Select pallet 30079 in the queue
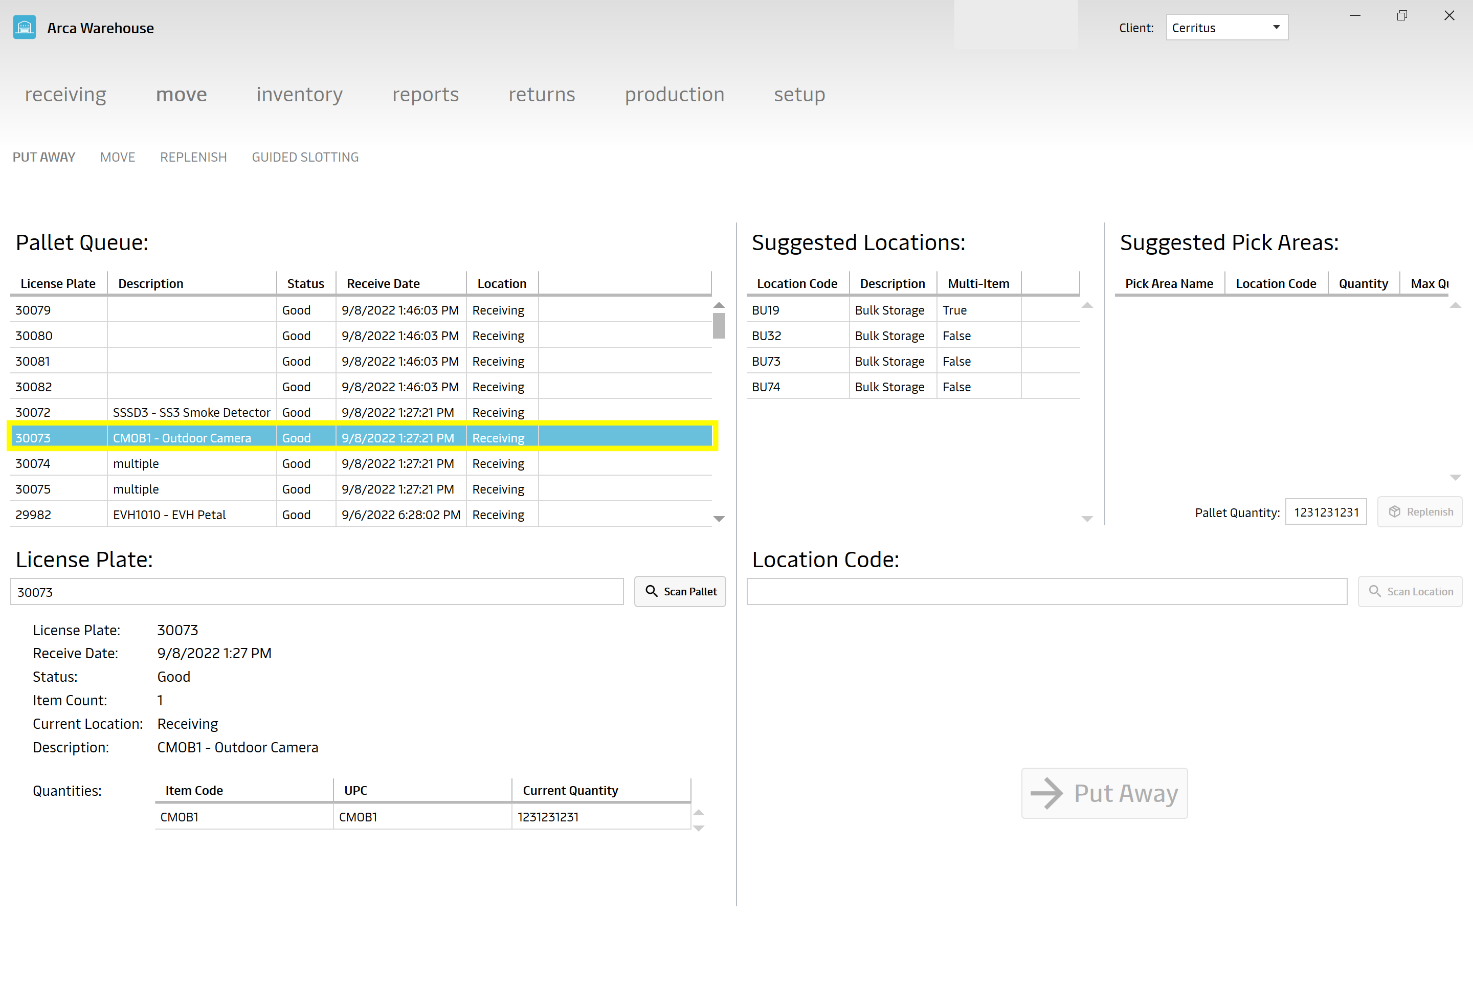The height and width of the screenshot is (982, 1473). pyautogui.click(x=361, y=310)
